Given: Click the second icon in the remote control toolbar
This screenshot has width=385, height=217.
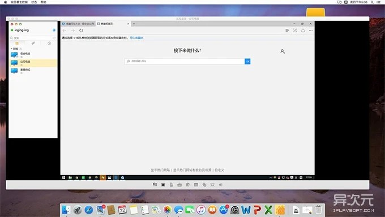Looking at the screenshot, I should click(163, 185).
